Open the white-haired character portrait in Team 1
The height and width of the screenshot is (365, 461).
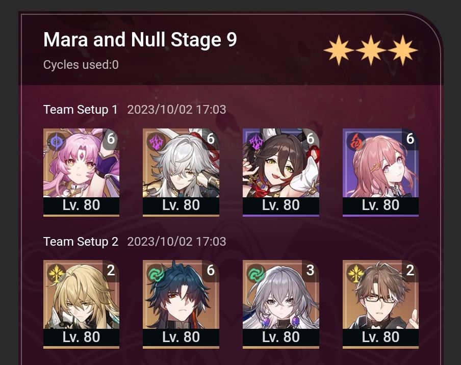coord(181,172)
